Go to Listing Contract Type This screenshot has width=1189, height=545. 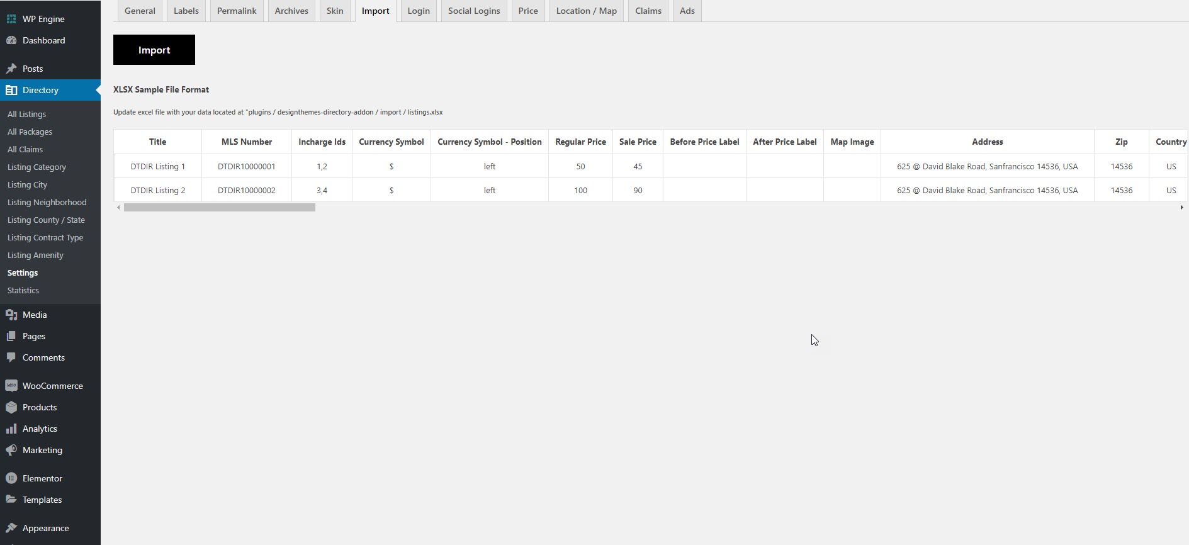click(45, 237)
